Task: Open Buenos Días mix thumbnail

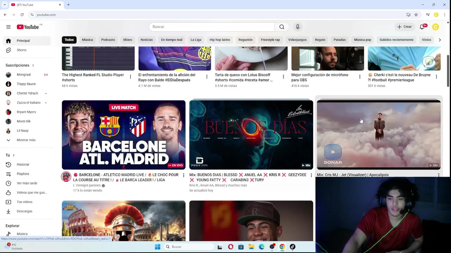Action: pos(251,135)
